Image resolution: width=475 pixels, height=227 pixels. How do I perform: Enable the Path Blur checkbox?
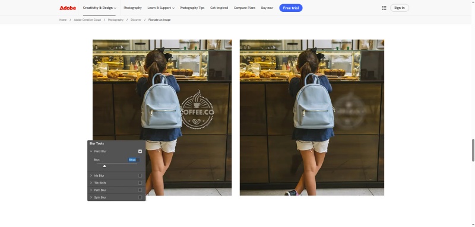tap(140, 190)
